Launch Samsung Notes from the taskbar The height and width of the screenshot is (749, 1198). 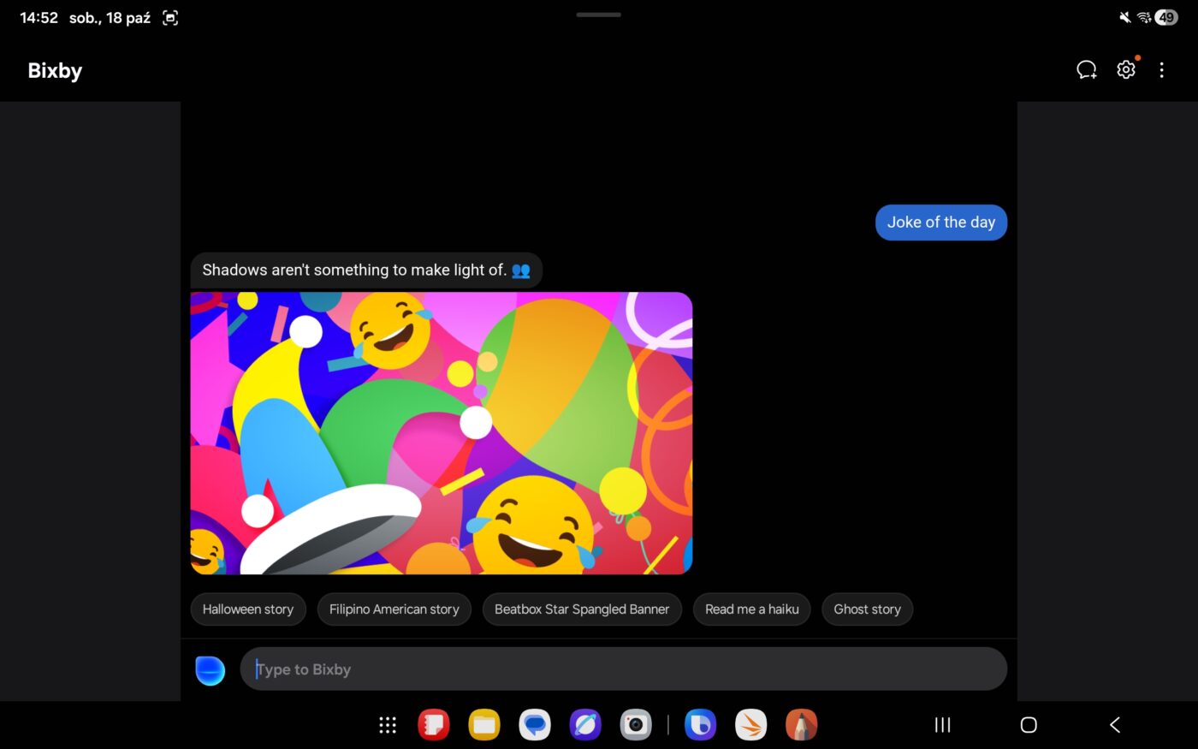tap(434, 725)
